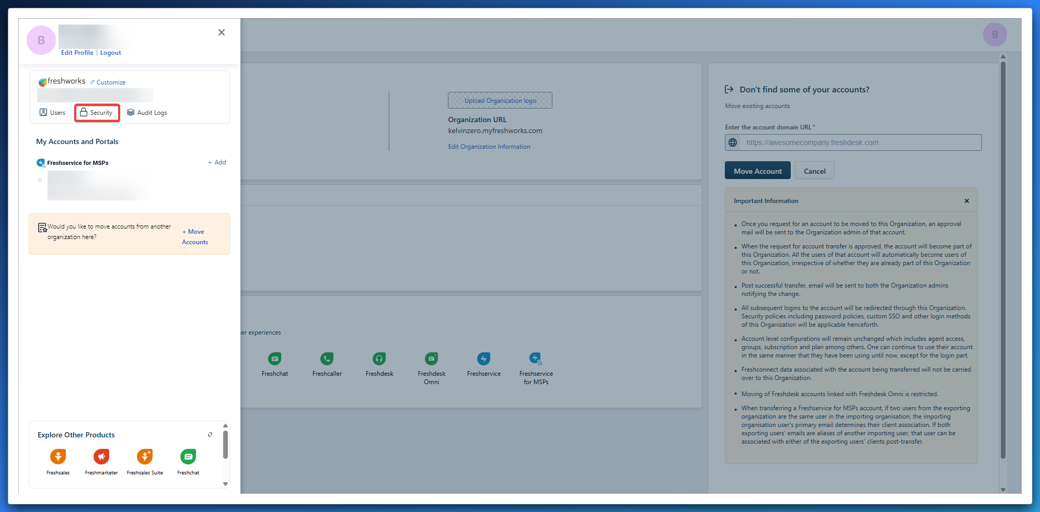Click the top-right B profile avatar
This screenshot has height=512, width=1040.
[995, 34]
